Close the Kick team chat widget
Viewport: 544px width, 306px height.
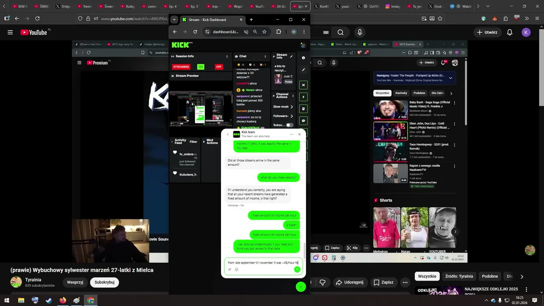tap(299, 134)
